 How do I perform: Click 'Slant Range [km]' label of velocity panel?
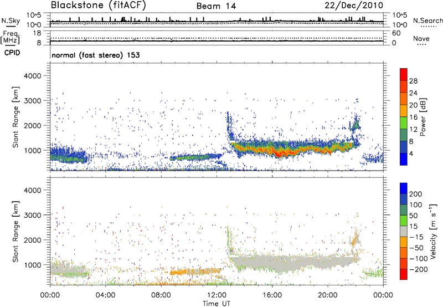[x=16, y=231]
